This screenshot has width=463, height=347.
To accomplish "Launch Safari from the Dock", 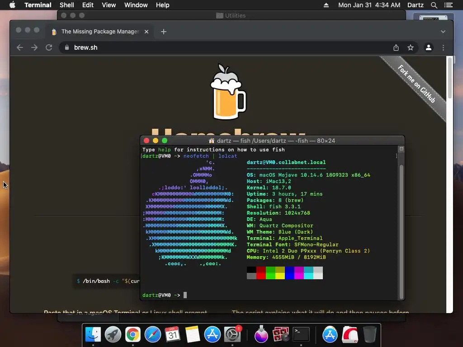I will 153,334.
